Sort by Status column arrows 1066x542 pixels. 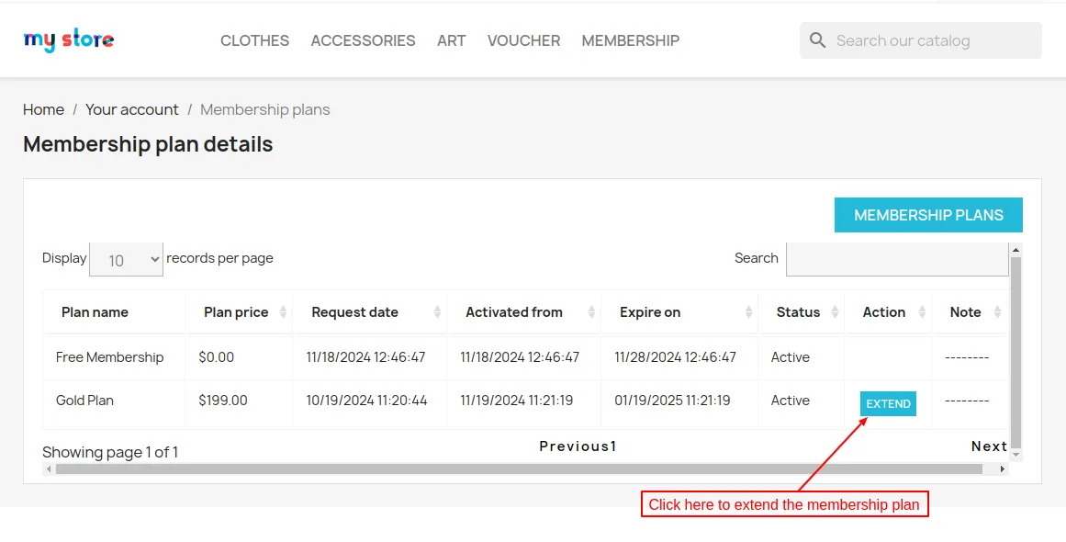[835, 312]
